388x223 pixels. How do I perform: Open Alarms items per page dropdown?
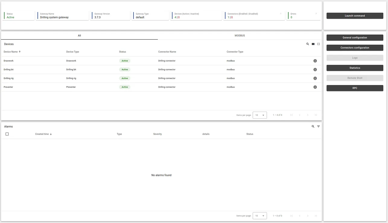[259, 216]
